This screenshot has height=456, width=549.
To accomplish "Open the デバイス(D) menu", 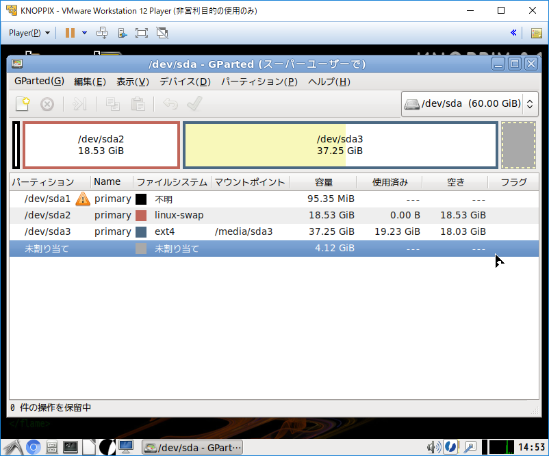I will 186,81.
